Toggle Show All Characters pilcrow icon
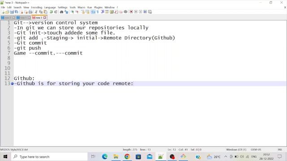Viewport: 287px width, 161px height. (98, 12)
